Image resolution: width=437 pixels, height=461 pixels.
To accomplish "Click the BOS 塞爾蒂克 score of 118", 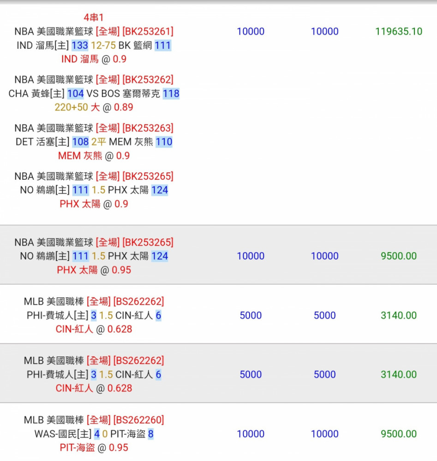I will (x=171, y=94).
